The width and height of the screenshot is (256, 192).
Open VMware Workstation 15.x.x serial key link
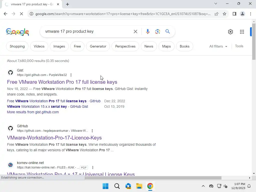47,106
